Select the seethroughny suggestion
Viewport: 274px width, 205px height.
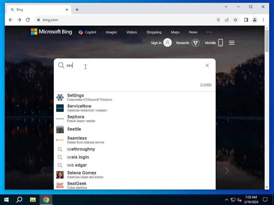[135, 149]
